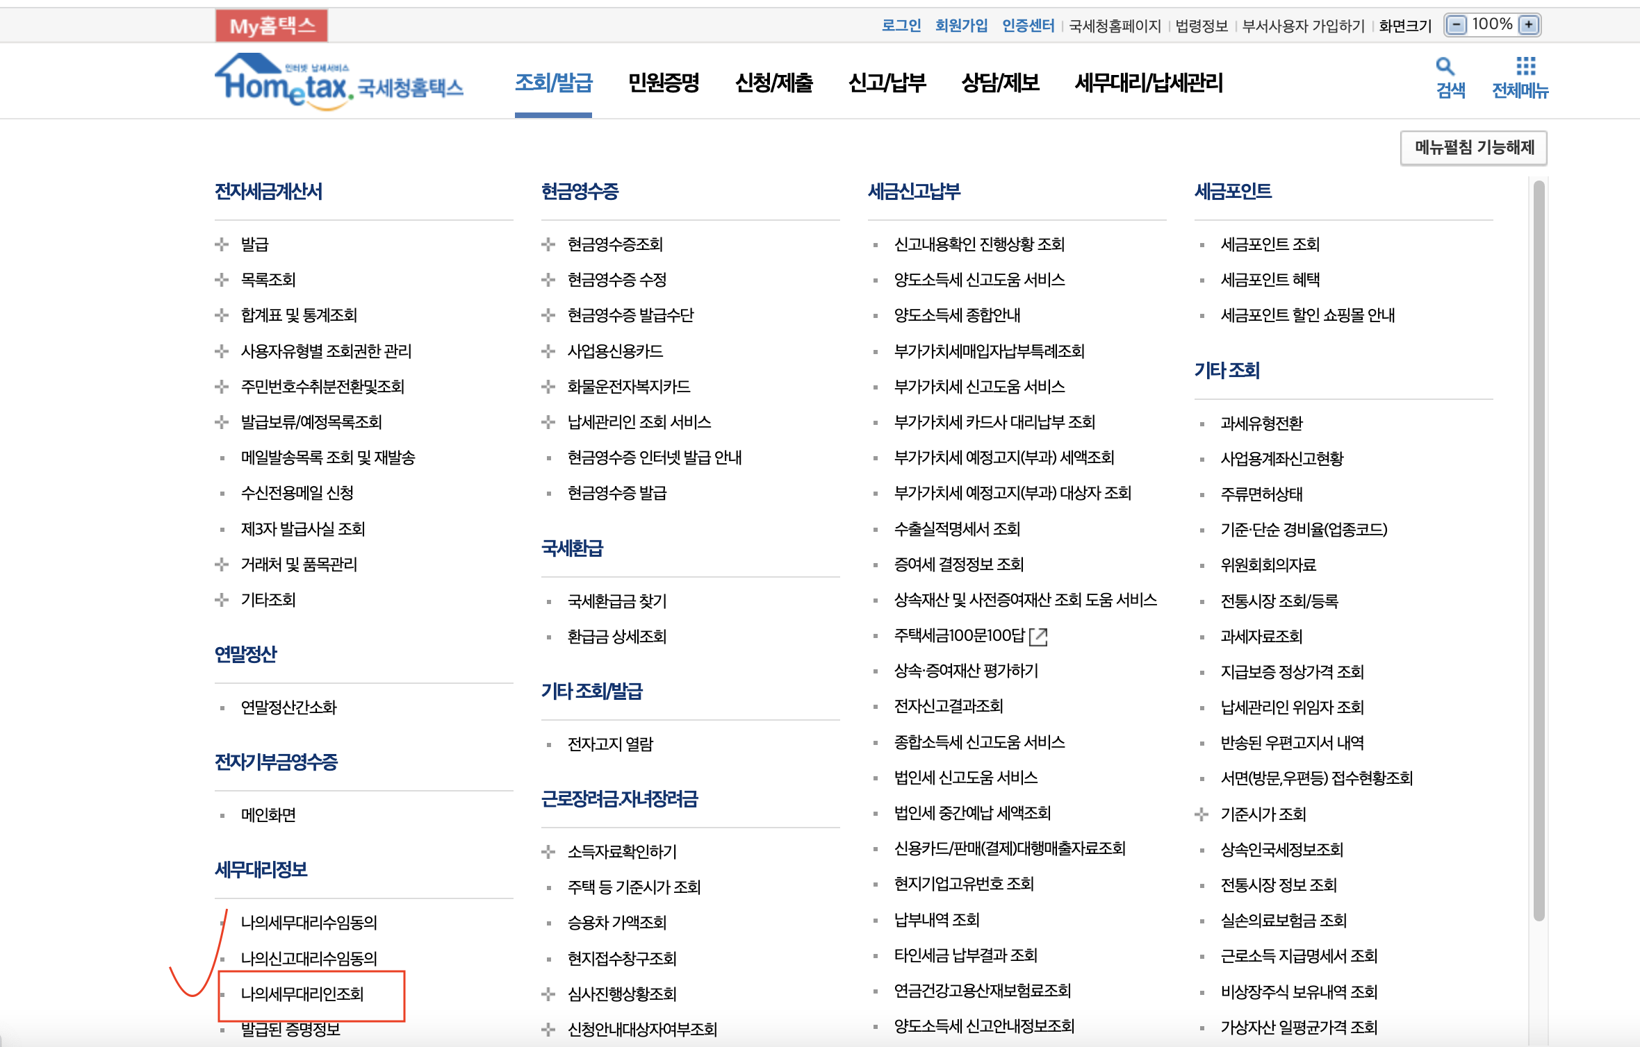Expand 소득자료확인하기 plus icon
This screenshot has width=1640, height=1047.
548,852
